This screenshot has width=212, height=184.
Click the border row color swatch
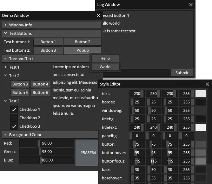200,102
